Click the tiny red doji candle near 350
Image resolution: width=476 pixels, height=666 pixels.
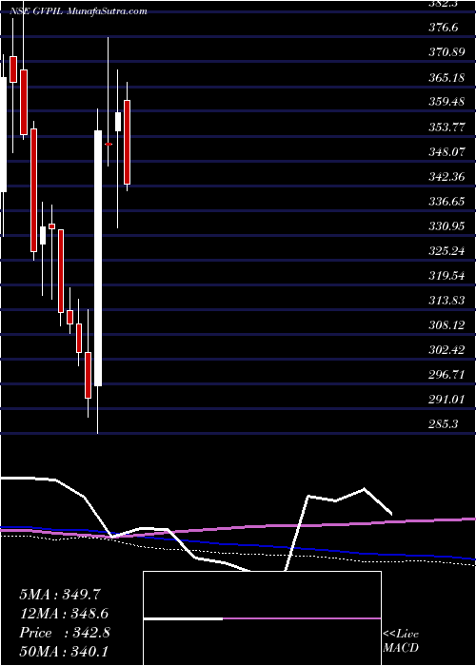click(109, 145)
